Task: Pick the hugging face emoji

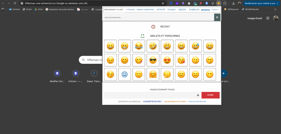Action: pyautogui.click(x=153, y=74)
